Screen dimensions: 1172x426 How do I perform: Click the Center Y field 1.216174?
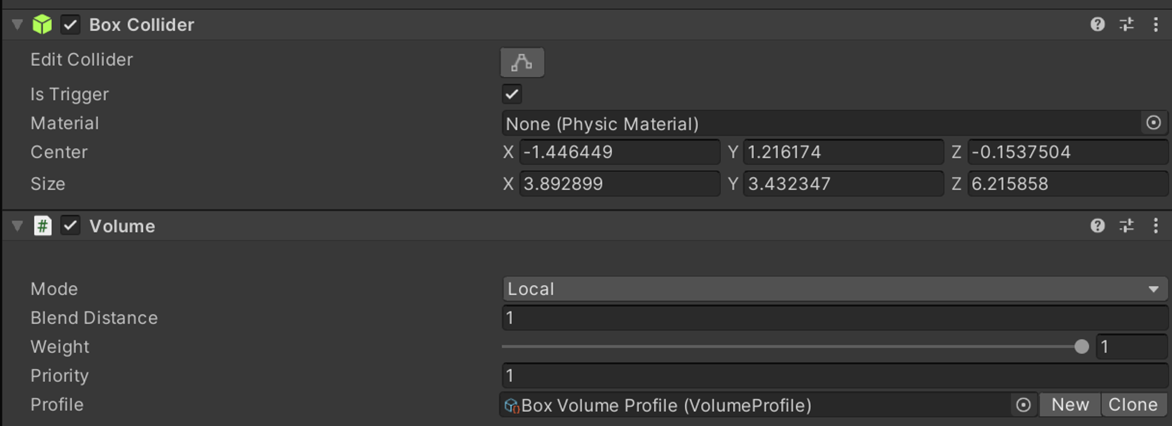(x=843, y=152)
